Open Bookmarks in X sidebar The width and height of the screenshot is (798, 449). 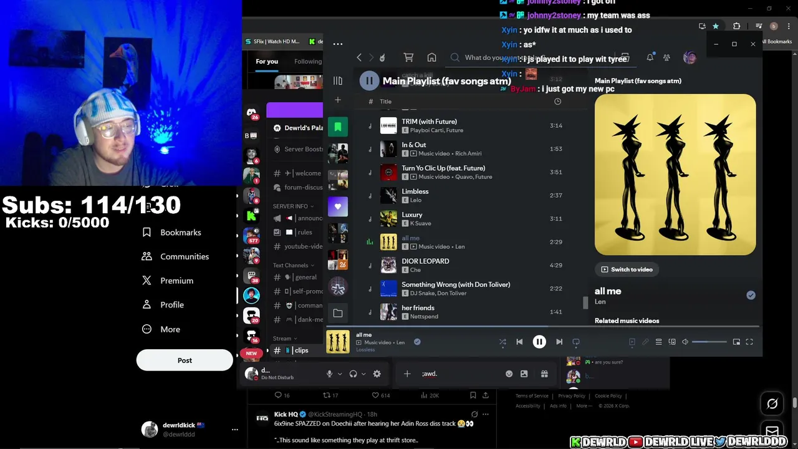tap(172, 232)
